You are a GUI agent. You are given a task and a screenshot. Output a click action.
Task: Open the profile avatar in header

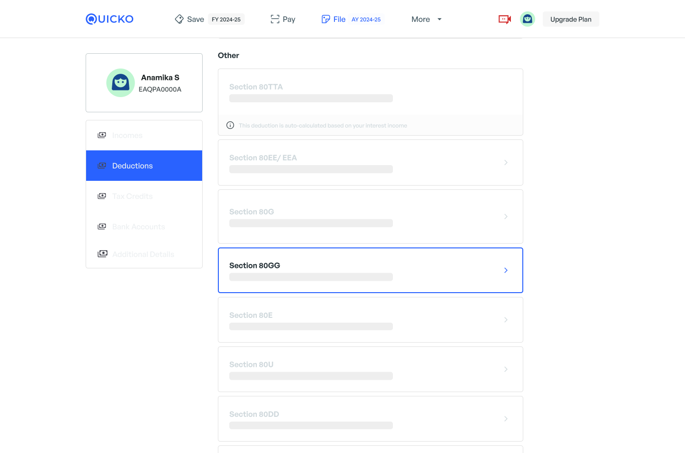pos(528,19)
